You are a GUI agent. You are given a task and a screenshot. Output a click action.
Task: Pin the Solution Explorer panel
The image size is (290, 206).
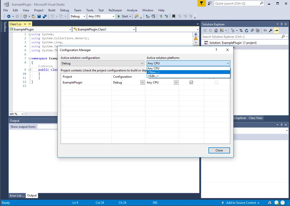pyautogui.click(x=281, y=24)
